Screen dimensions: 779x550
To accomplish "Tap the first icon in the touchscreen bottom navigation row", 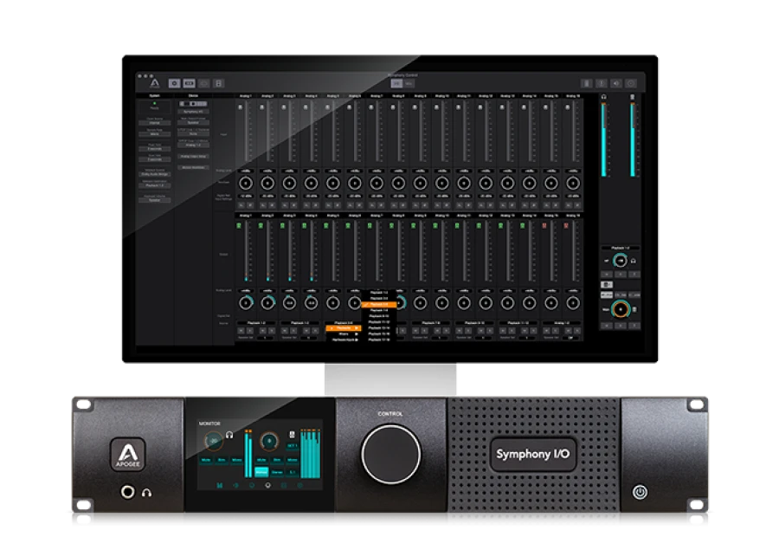I will pyautogui.click(x=219, y=485).
